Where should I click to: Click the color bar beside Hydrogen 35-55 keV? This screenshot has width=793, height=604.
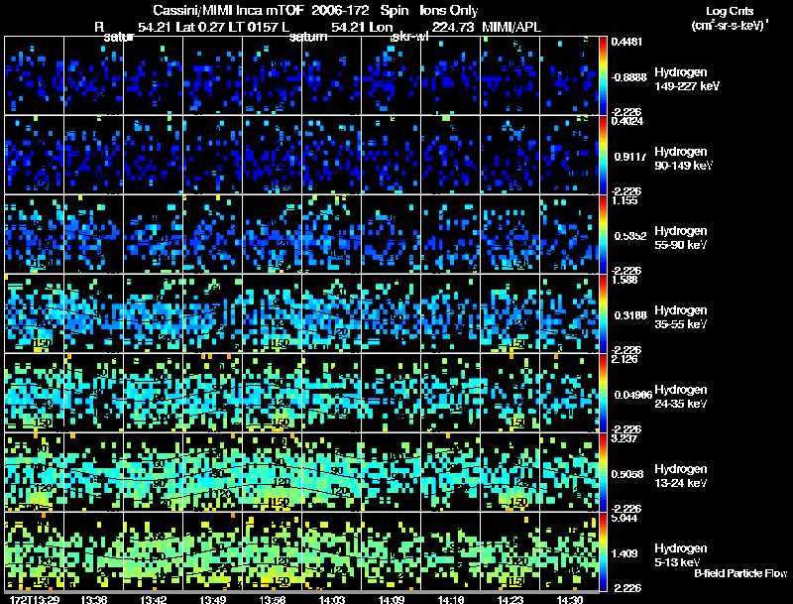(x=603, y=314)
